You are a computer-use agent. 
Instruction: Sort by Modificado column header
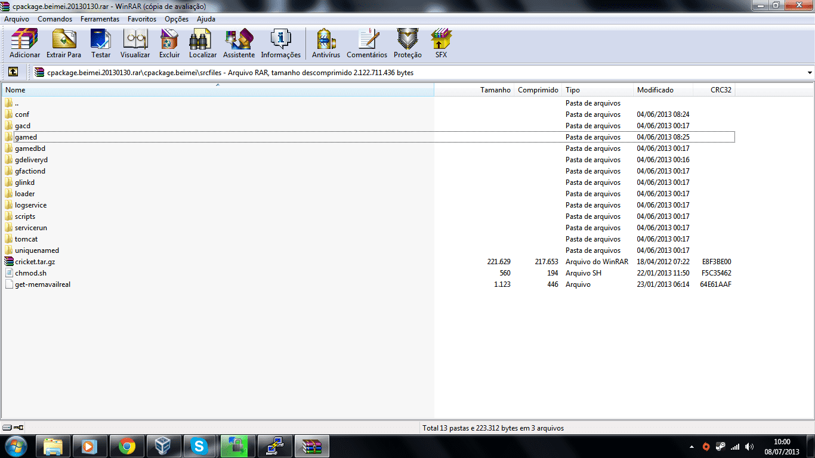[x=663, y=90]
